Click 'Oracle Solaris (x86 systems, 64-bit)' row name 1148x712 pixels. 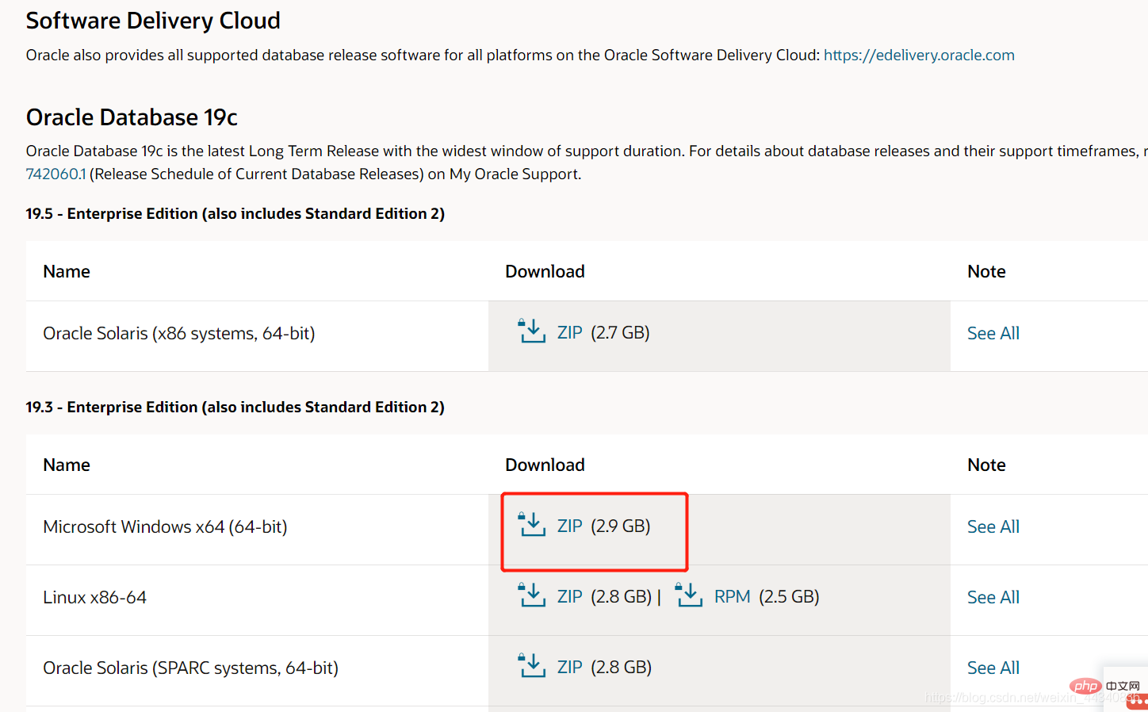pos(179,333)
